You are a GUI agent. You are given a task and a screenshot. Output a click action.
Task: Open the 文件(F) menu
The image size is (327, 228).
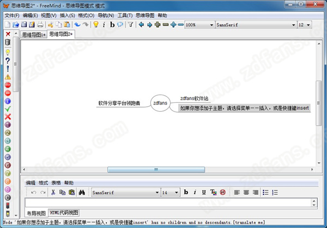point(12,15)
